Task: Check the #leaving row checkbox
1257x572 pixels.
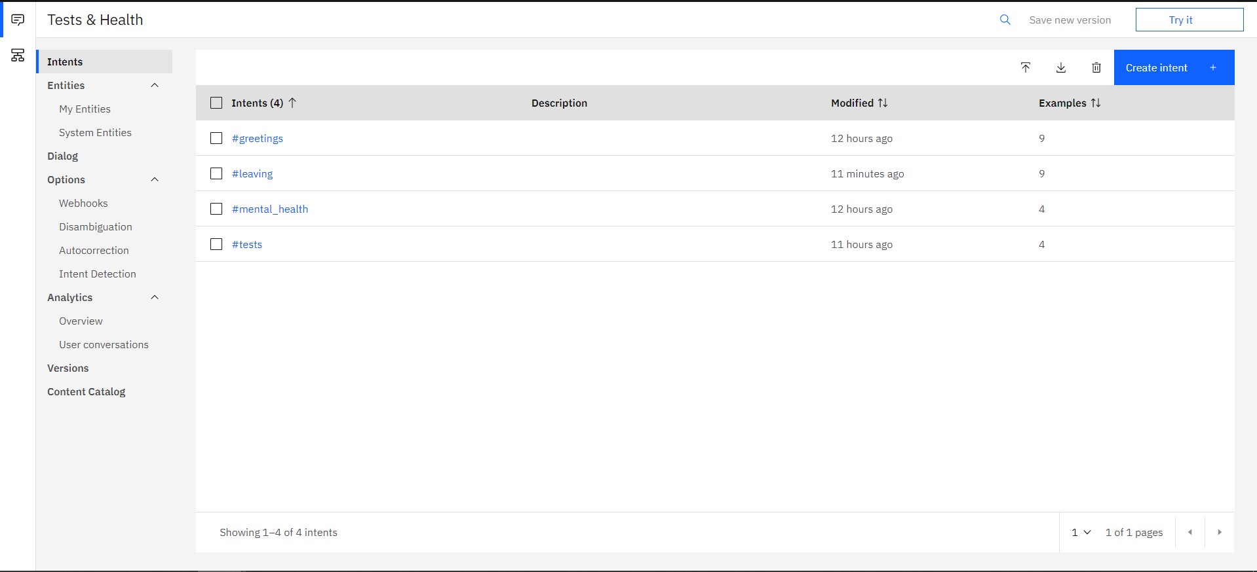Action: [216, 173]
